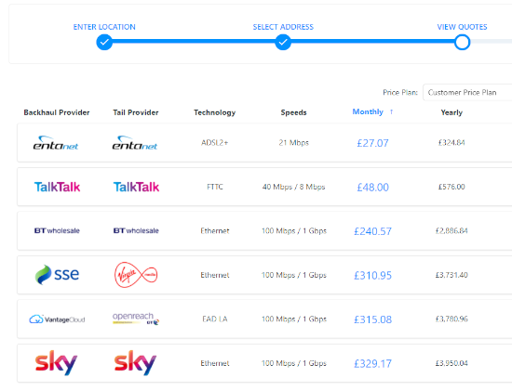
Task: Click the Openreach tail provider logo
Action: pyautogui.click(x=136, y=319)
